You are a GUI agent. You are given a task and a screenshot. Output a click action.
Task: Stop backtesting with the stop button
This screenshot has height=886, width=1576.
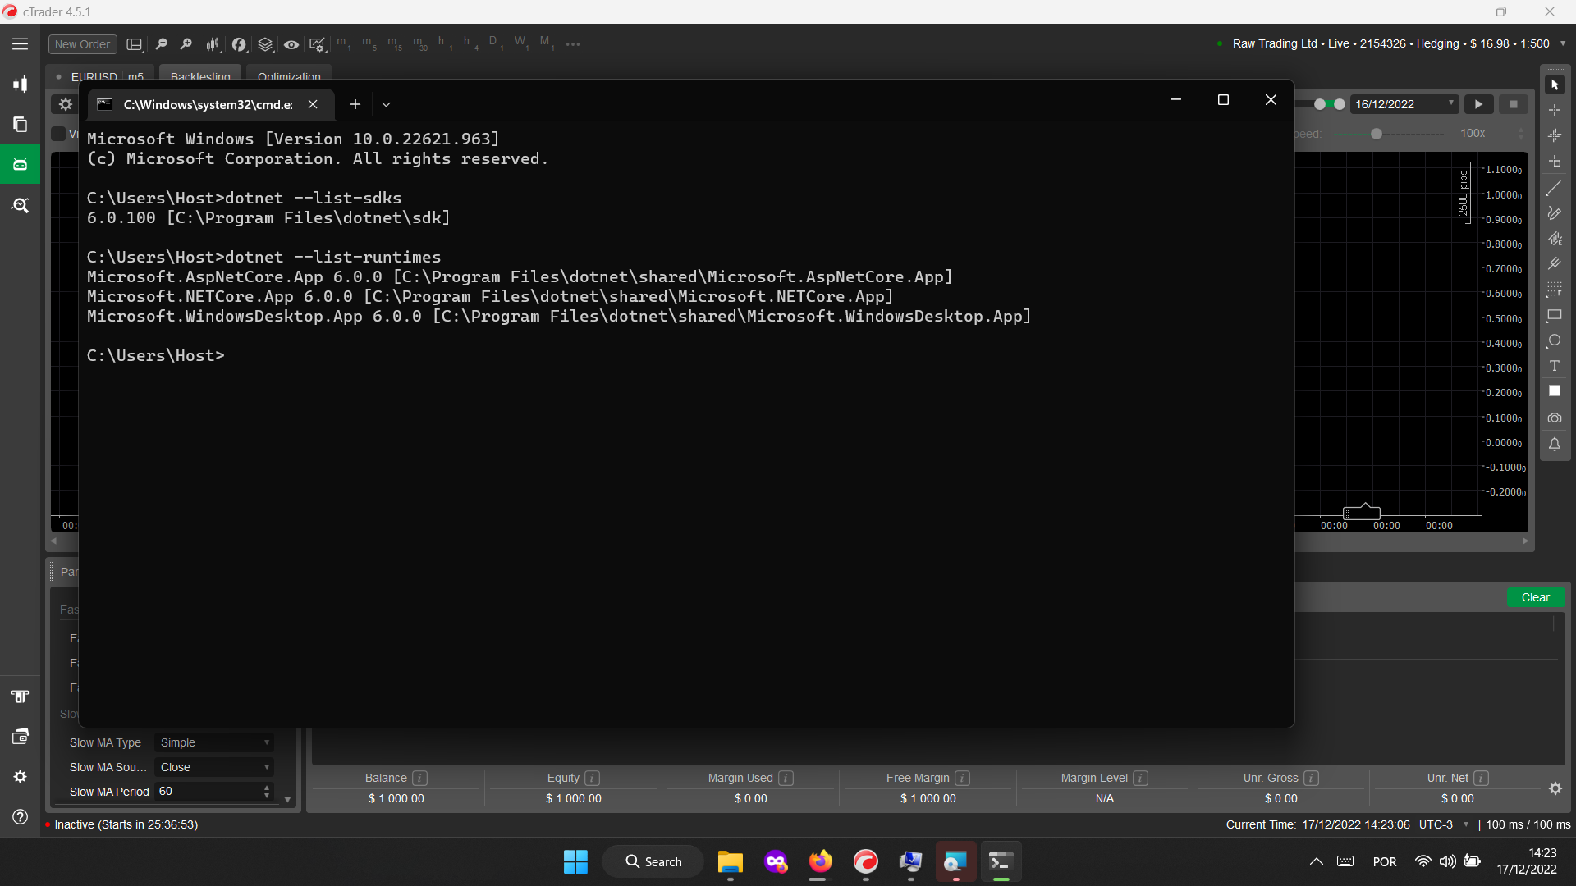[1514, 104]
